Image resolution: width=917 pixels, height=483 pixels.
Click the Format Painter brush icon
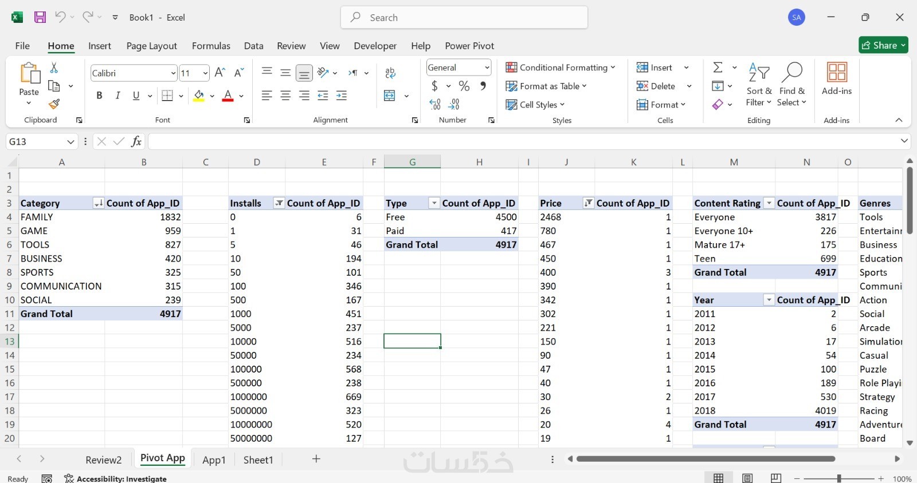point(54,104)
